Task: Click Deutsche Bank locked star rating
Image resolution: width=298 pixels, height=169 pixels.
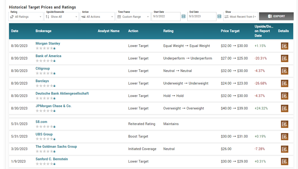Action: point(45,98)
